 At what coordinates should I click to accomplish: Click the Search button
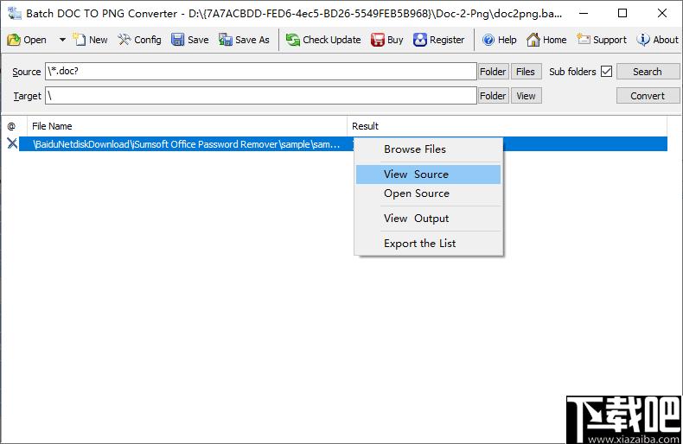(648, 72)
